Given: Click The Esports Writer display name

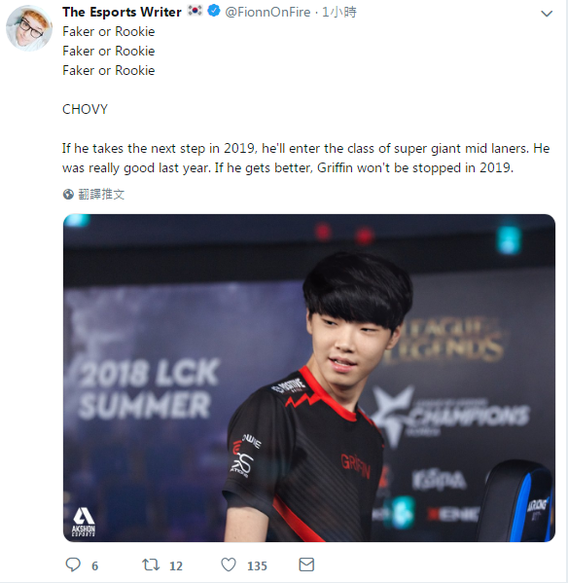Looking at the screenshot, I should [122, 12].
